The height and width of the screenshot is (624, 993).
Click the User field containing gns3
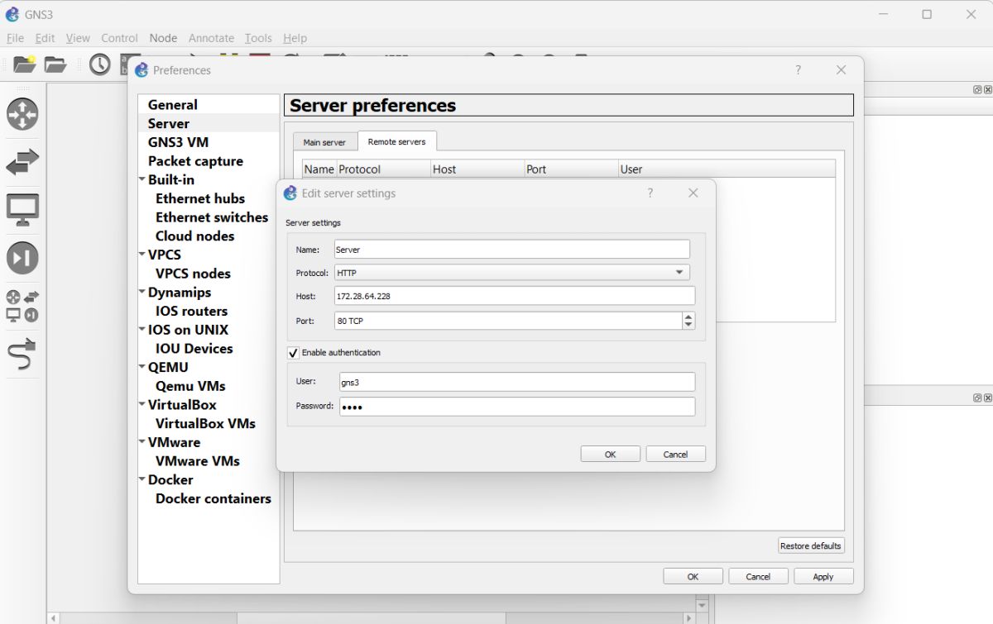point(517,382)
